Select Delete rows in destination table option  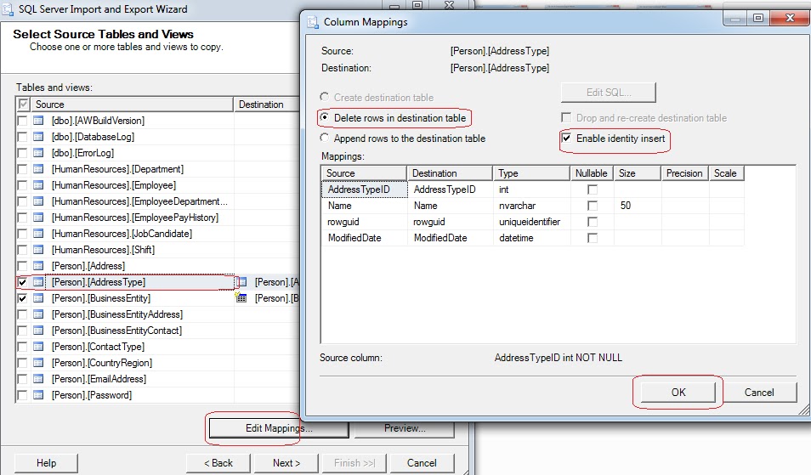(324, 117)
